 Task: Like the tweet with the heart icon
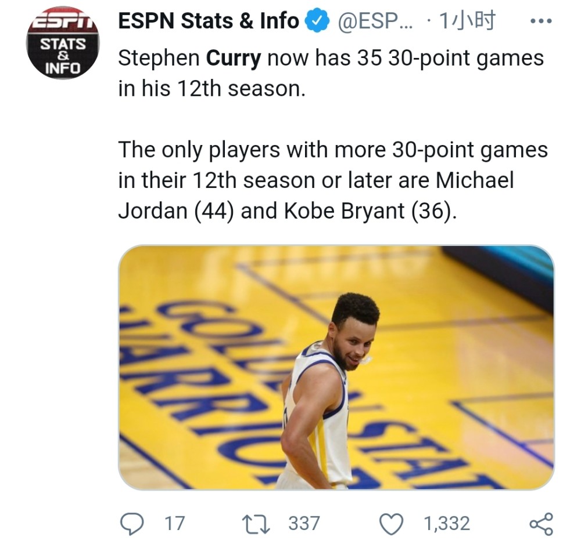[x=391, y=523]
